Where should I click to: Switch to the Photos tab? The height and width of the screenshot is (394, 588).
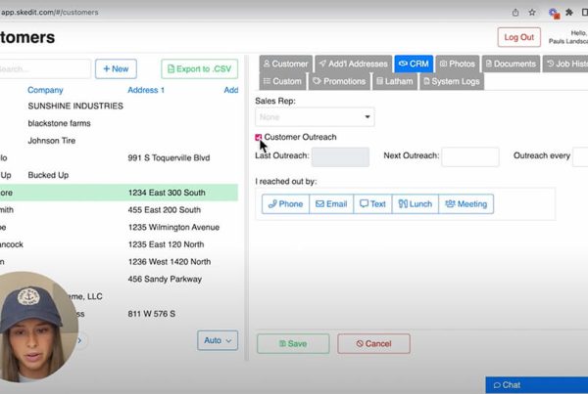pos(457,64)
